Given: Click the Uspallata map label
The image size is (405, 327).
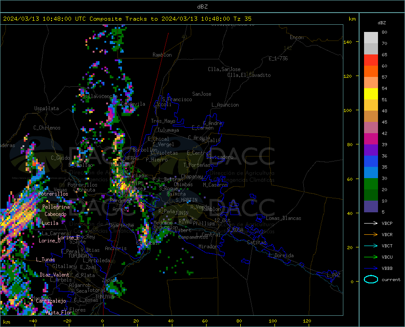Looking at the screenshot, I should point(46,108).
